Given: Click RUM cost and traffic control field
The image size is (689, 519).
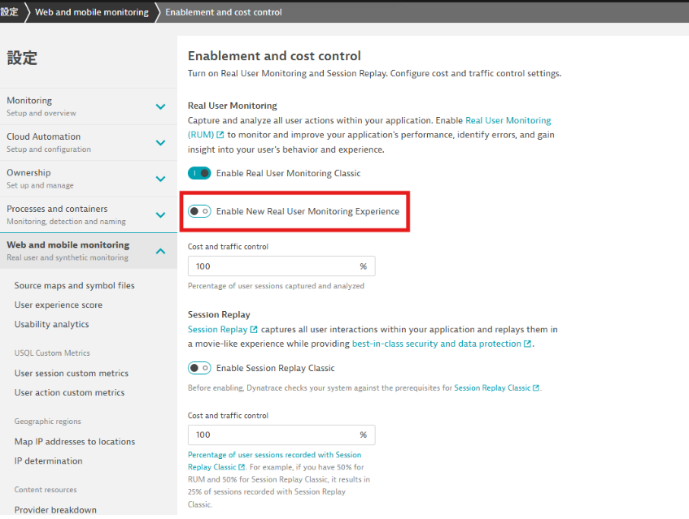Looking at the screenshot, I should [x=273, y=266].
